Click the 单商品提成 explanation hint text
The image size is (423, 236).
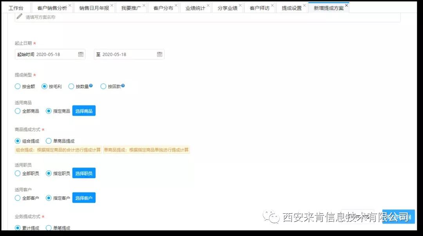click(146, 150)
